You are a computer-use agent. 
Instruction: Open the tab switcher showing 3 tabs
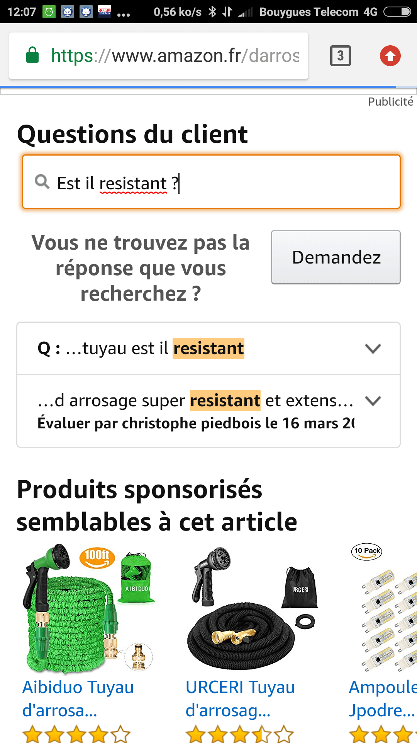click(341, 55)
